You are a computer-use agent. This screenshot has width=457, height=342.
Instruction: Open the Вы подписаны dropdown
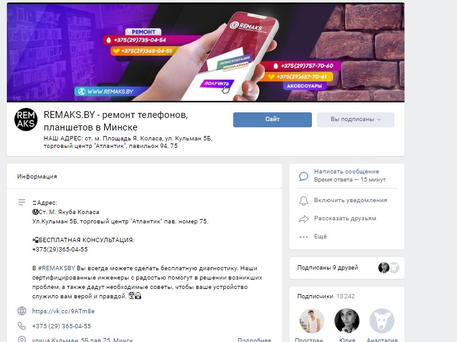[356, 120]
